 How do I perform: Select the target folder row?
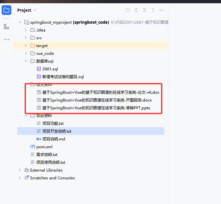(x=91, y=45)
